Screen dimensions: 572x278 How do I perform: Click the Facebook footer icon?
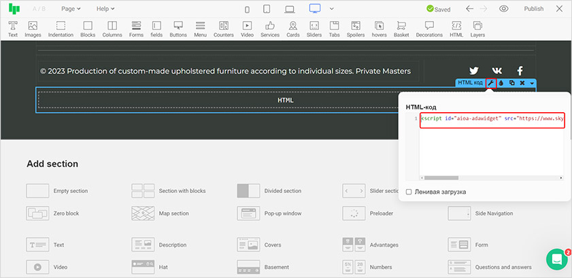coord(520,71)
